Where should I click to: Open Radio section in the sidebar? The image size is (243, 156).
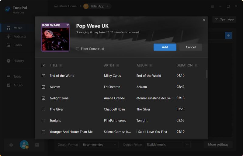click(14, 45)
